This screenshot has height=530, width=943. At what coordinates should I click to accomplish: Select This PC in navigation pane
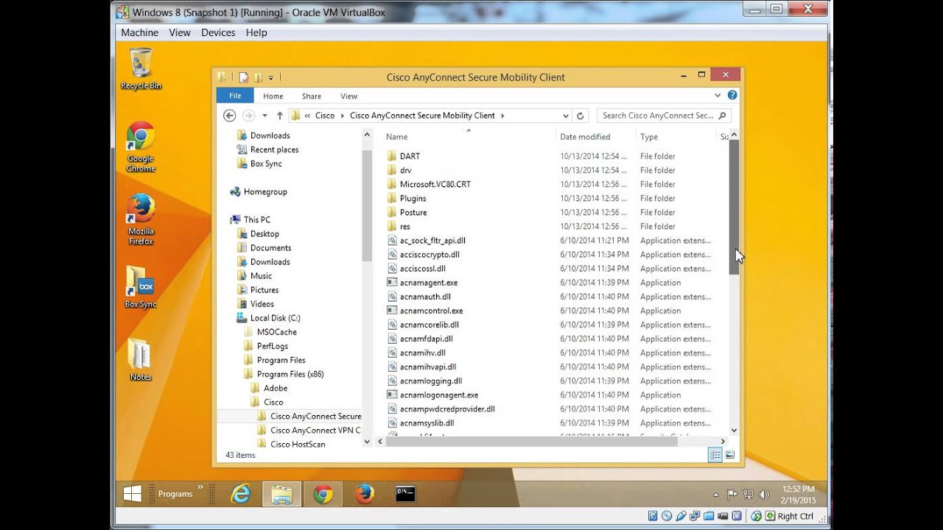pyautogui.click(x=257, y=220)
